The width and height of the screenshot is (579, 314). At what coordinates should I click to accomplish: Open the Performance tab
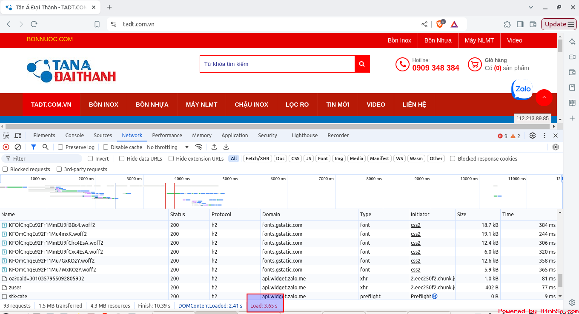(167, 136)
